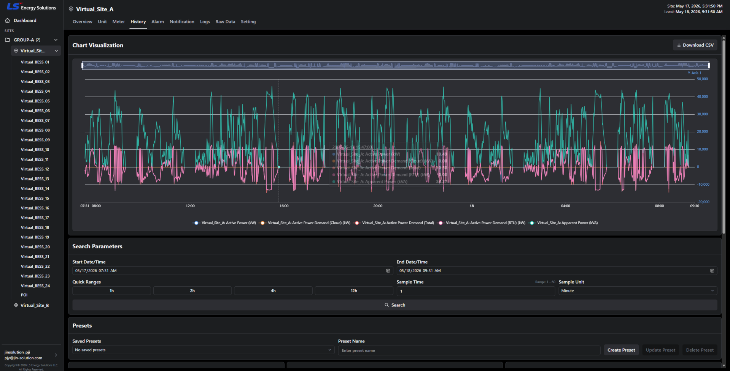Open the Saved Presets dropdown

coord(203,350)
